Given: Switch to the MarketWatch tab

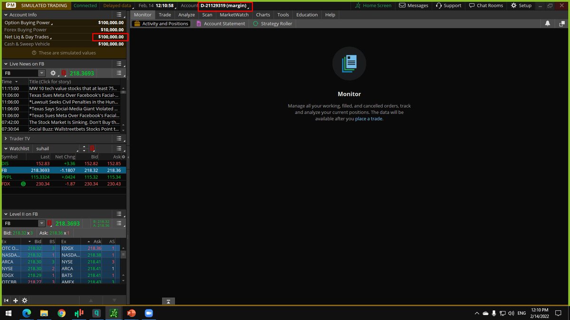Looking at the screenshot, I should tap(234, 15).
